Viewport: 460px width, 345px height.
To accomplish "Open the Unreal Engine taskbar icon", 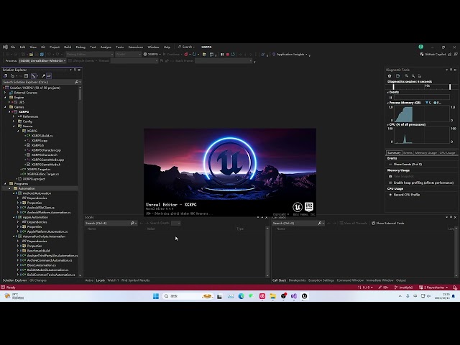I will [x=305, y=296].
